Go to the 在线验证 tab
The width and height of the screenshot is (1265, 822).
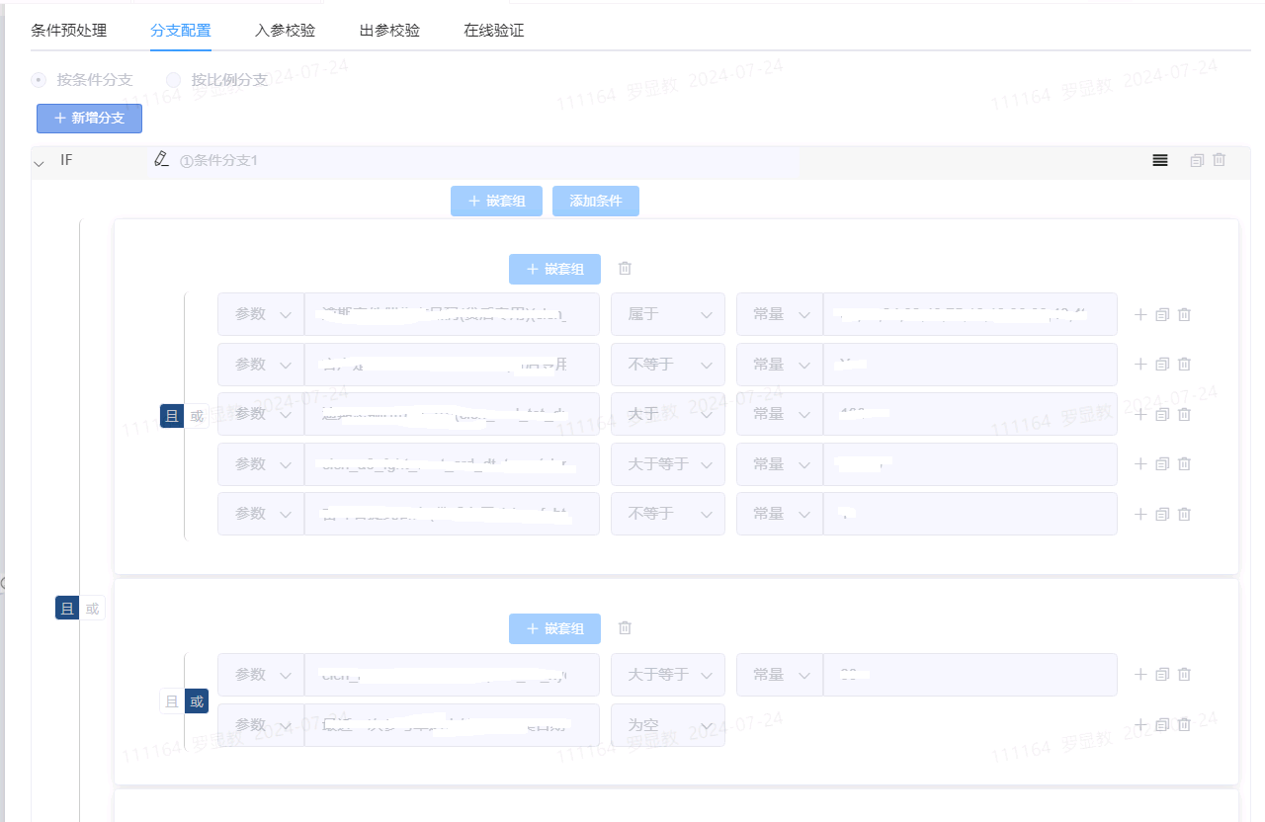(494, 30)
